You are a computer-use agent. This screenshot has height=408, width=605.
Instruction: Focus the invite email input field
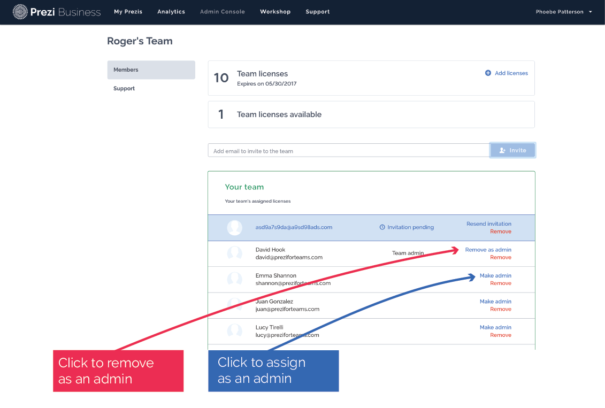[348, 151]
